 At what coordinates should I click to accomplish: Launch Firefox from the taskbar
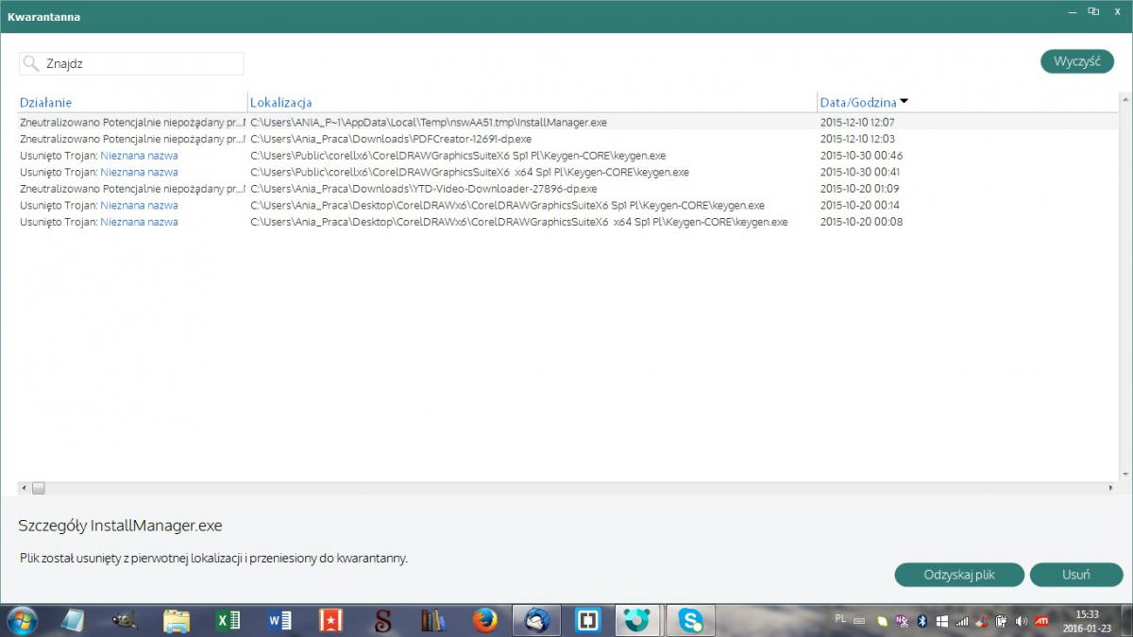click(485, 620)
